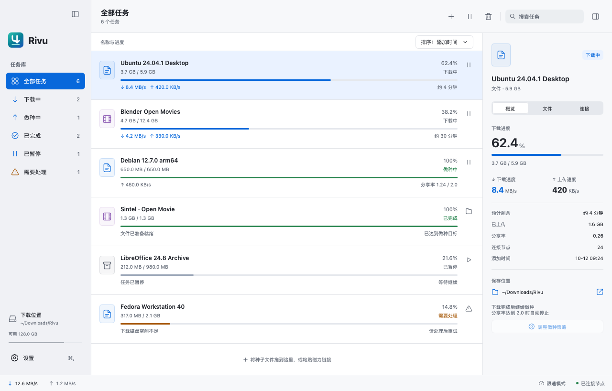Switch to the 文件 tab
Viewport: 612px width, 391px height.
(547, 109)
